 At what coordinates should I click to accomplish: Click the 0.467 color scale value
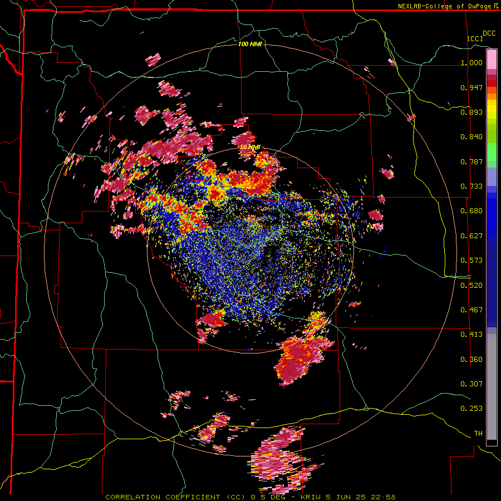[471, 310]
